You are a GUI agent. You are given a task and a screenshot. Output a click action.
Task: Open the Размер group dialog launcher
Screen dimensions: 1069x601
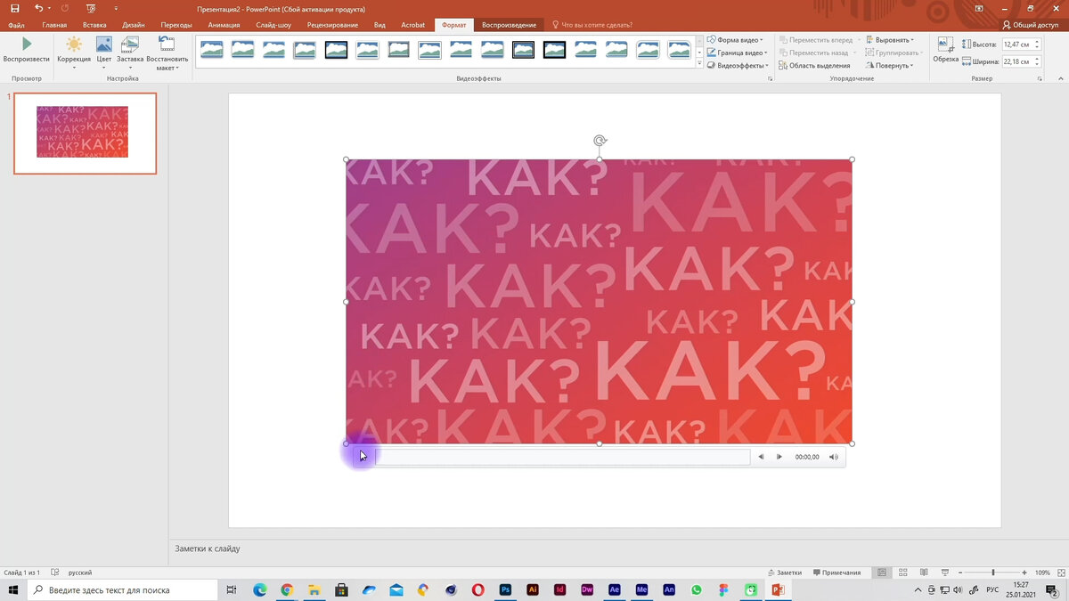[1040, 78]
